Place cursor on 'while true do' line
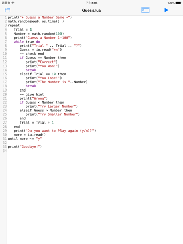183x244 pixels. (27, 42)
